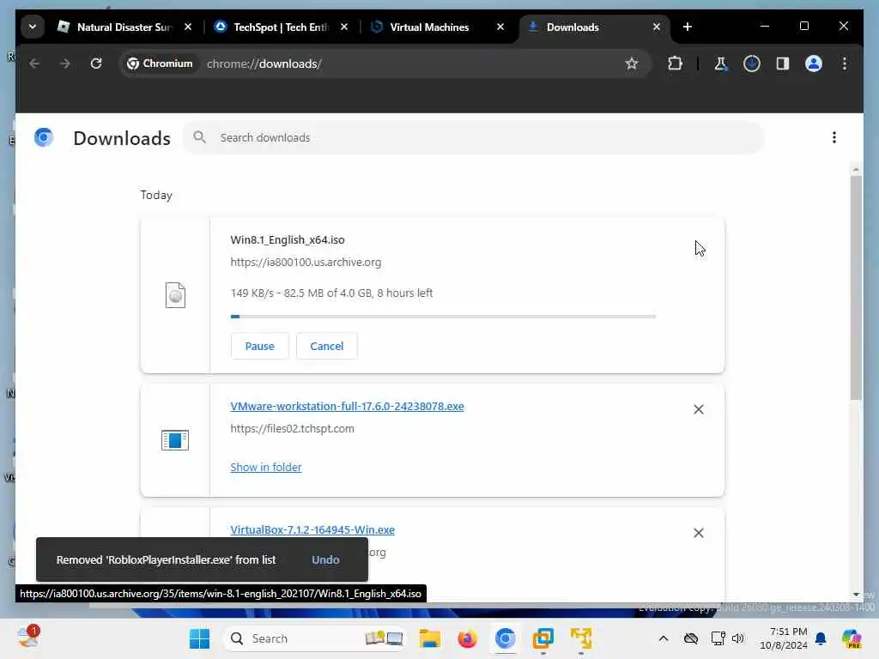The width and height of the screenshot is (879, 659).
Task: Click the ia800100.us.archive.org source URL
Action: (x=306, y=263)
